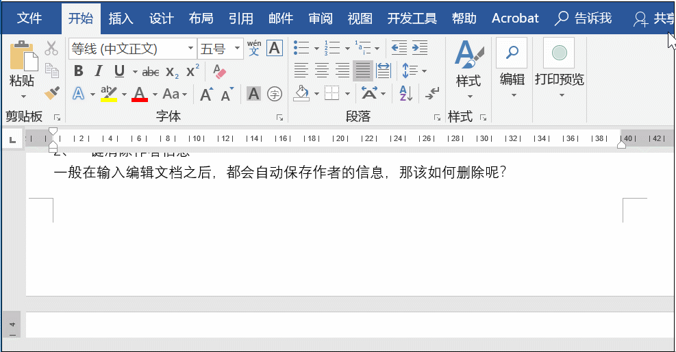676x352 pixels.
Task: Click the character border icon
Action: (x=275, y=48)
